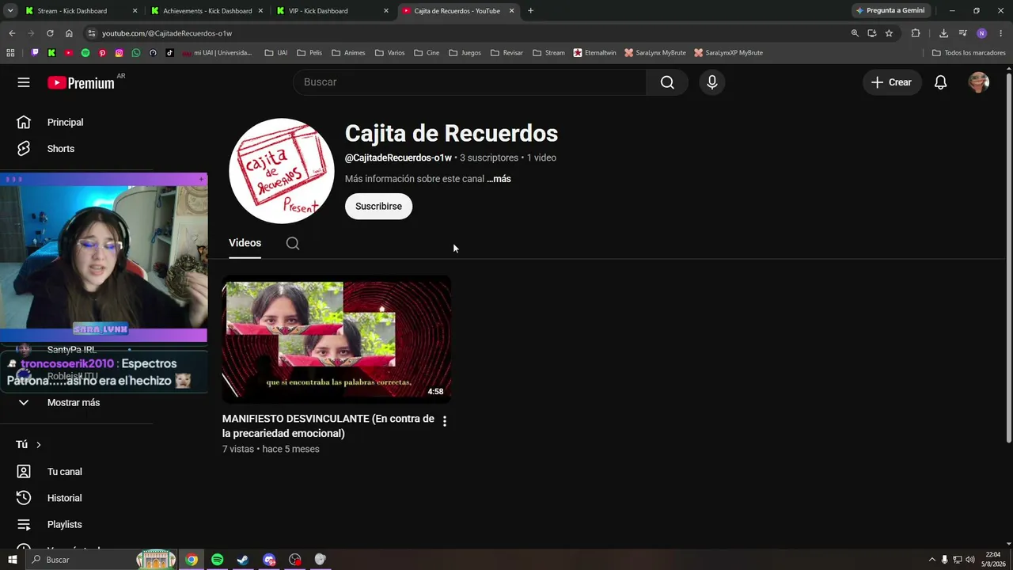
Task: Open WhatsApp bookmark icon
Action: tap(136, 53)
